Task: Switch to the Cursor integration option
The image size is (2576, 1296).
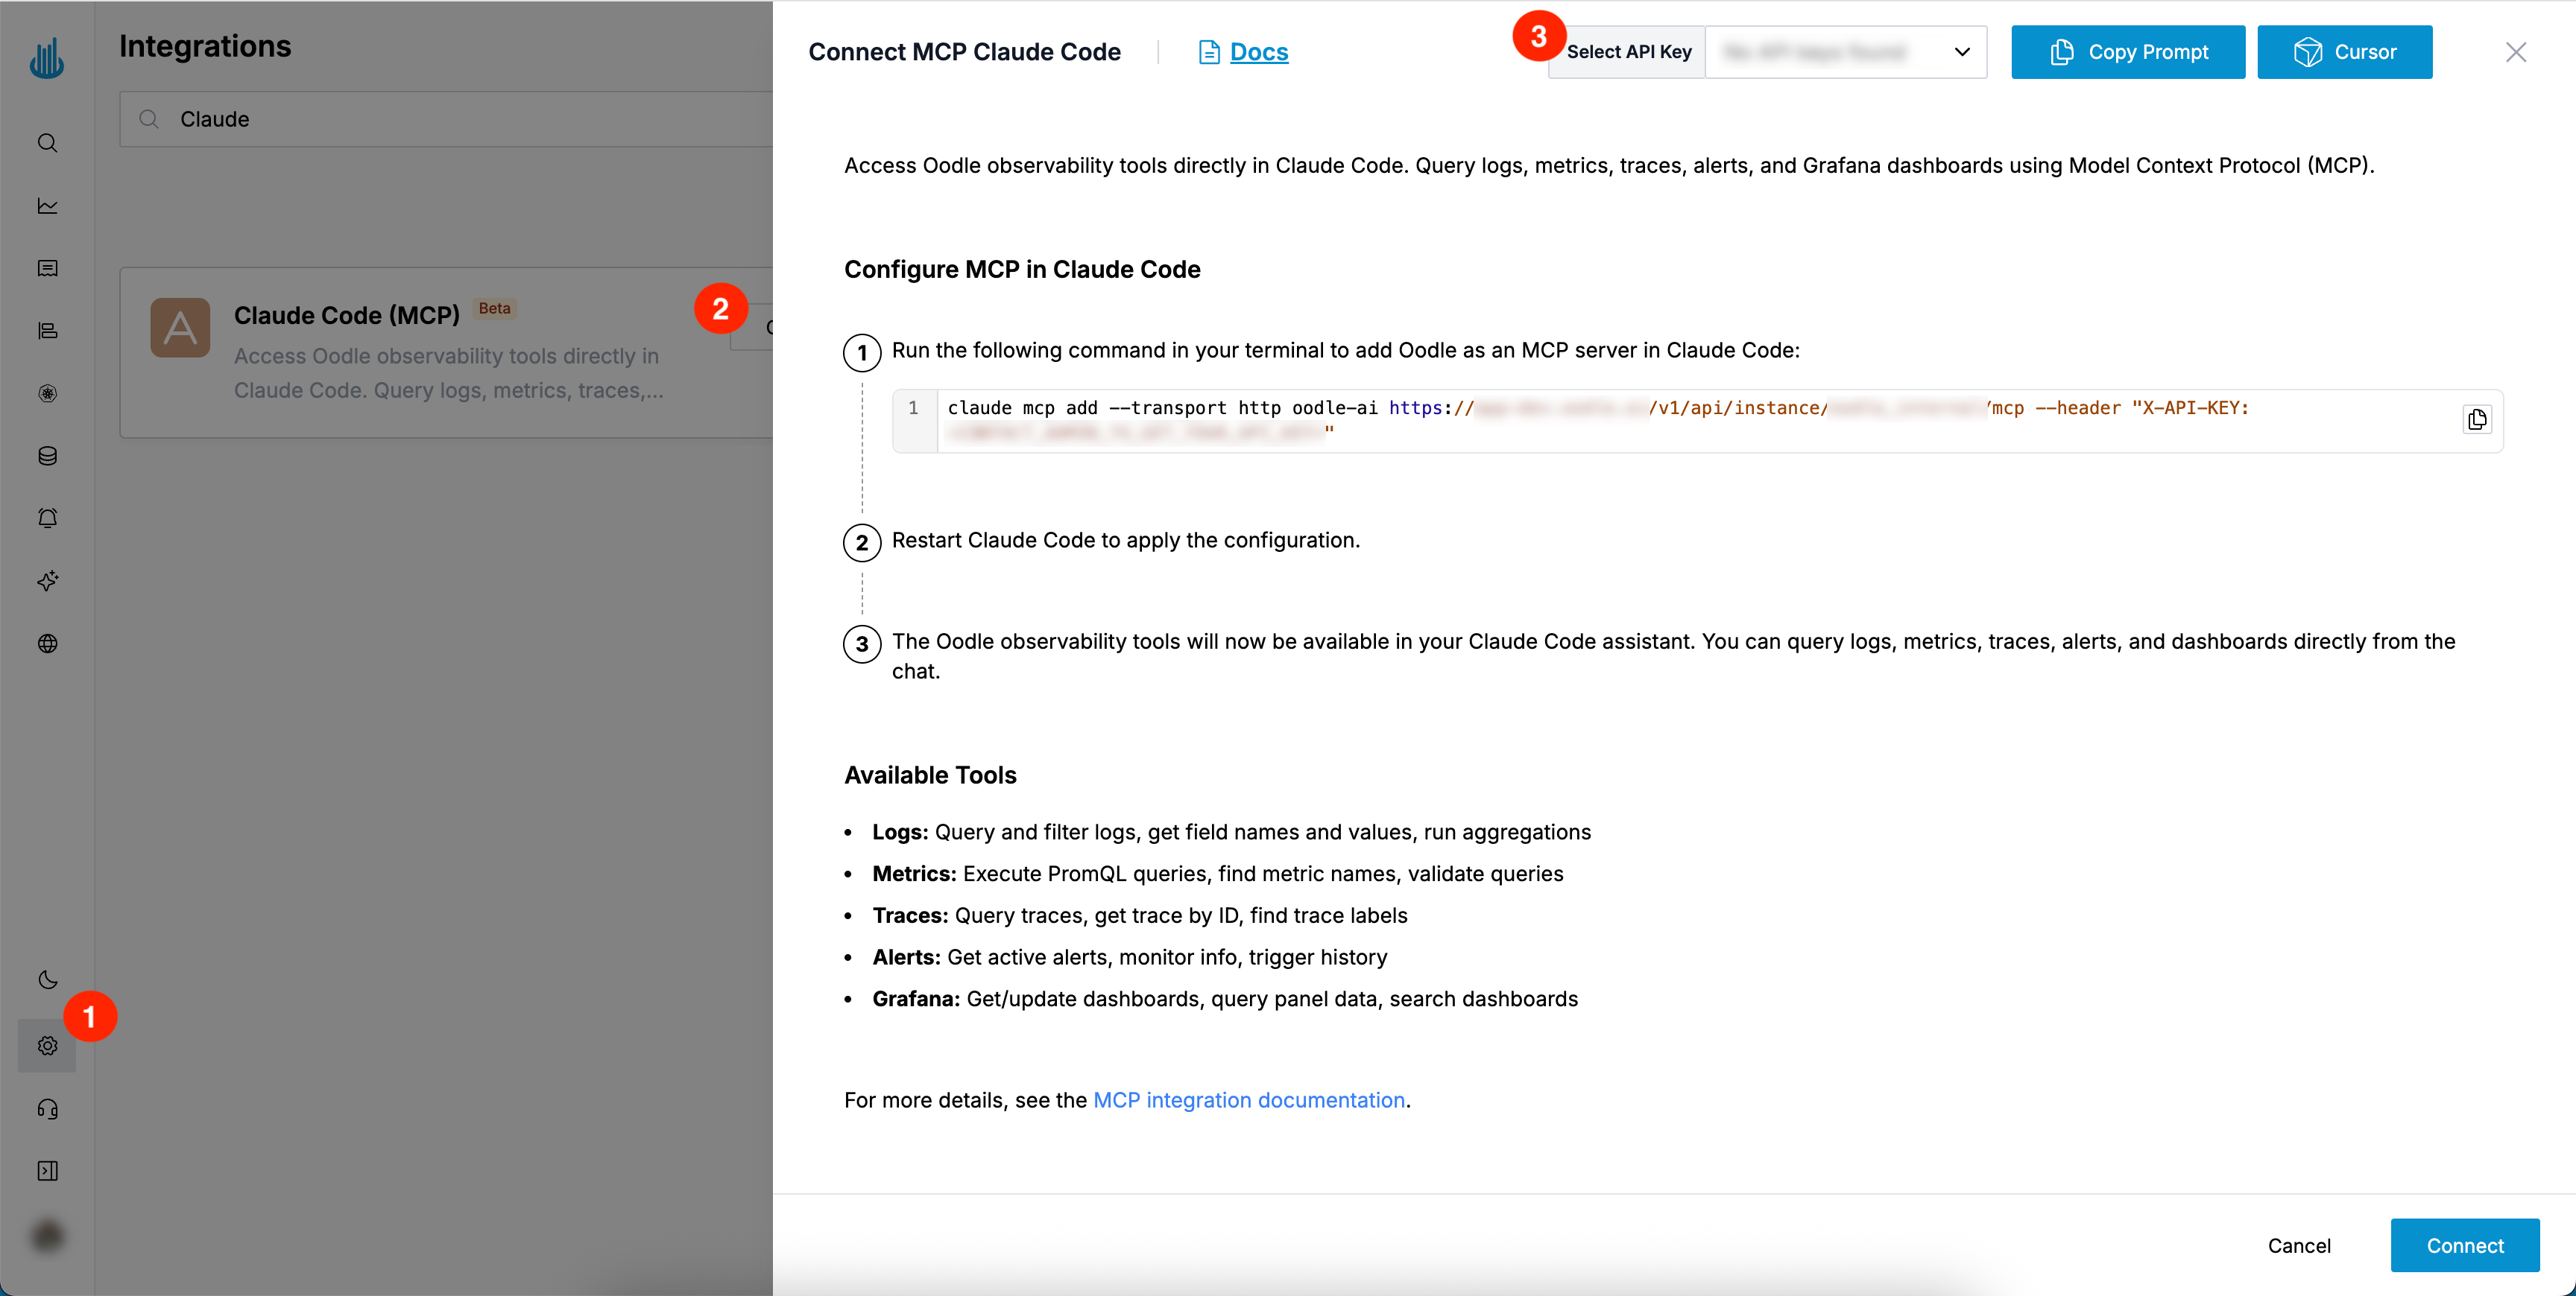Action: tap(2345, 52)
